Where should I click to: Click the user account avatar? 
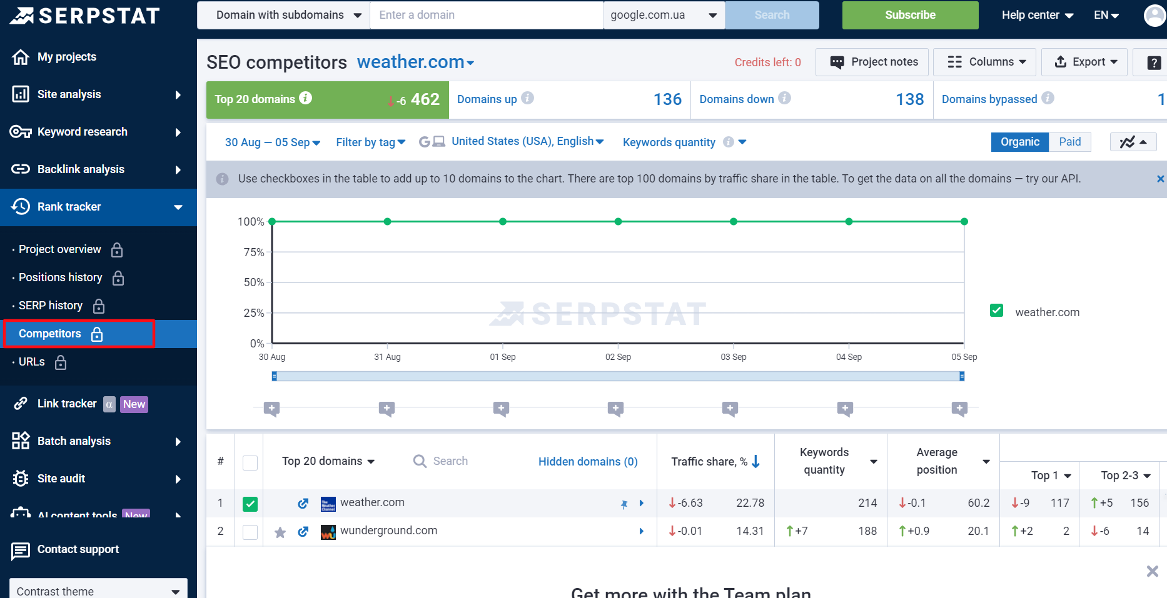click(x=1154, y=15)
